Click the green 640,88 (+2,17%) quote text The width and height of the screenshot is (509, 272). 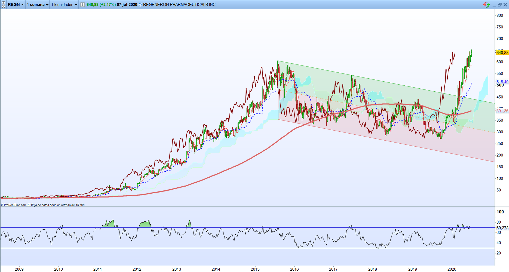coord(101,5)
